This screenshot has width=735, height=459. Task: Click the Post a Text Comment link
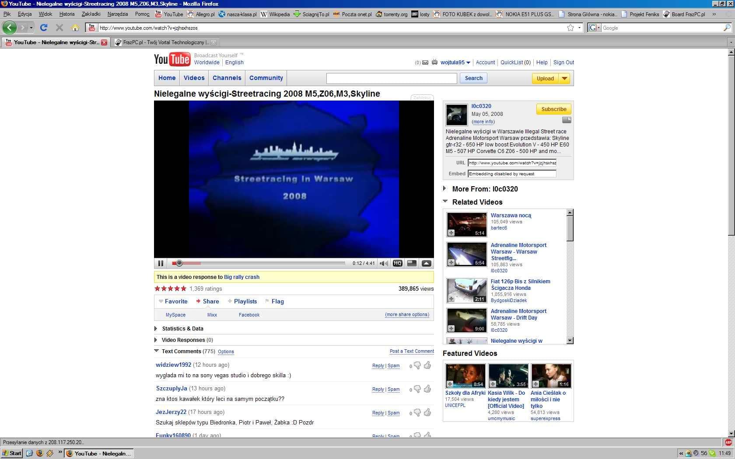click(412, 351)
